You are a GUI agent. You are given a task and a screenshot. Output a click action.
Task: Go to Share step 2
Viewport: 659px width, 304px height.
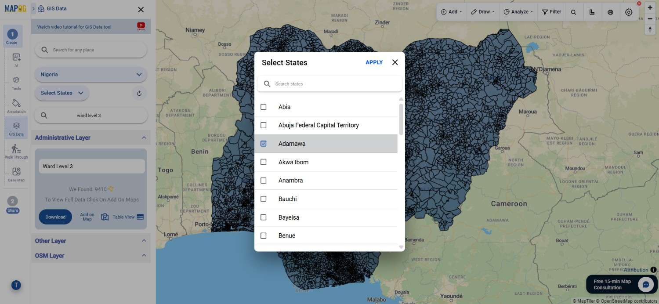click(13, 205)
